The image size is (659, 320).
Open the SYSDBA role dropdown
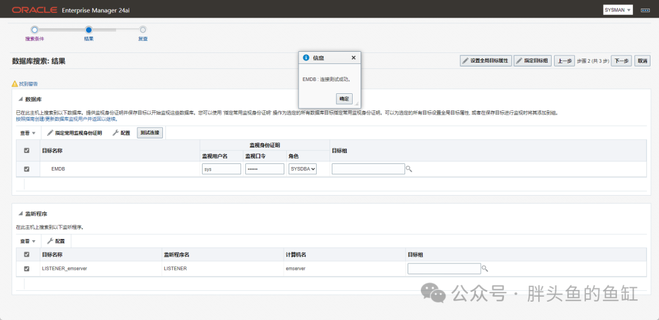tap(303, 169)
